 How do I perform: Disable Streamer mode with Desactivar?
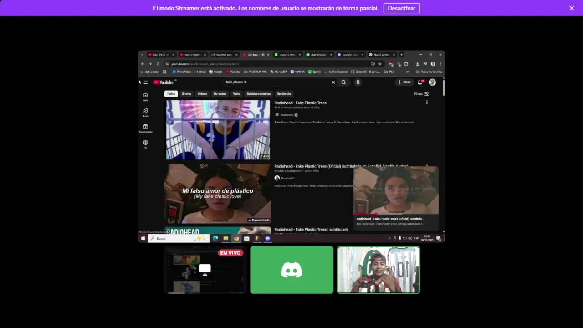401,8
